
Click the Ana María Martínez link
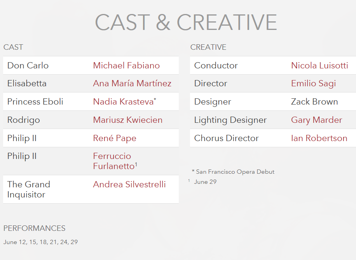point(132,83)
